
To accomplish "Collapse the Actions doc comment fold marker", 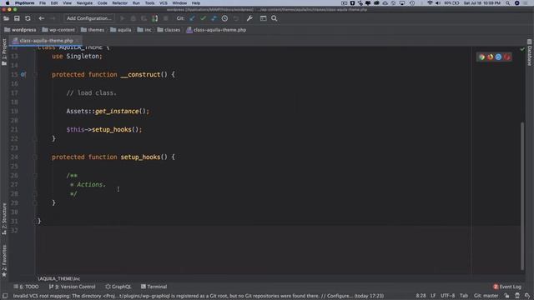I will (35, 176).
